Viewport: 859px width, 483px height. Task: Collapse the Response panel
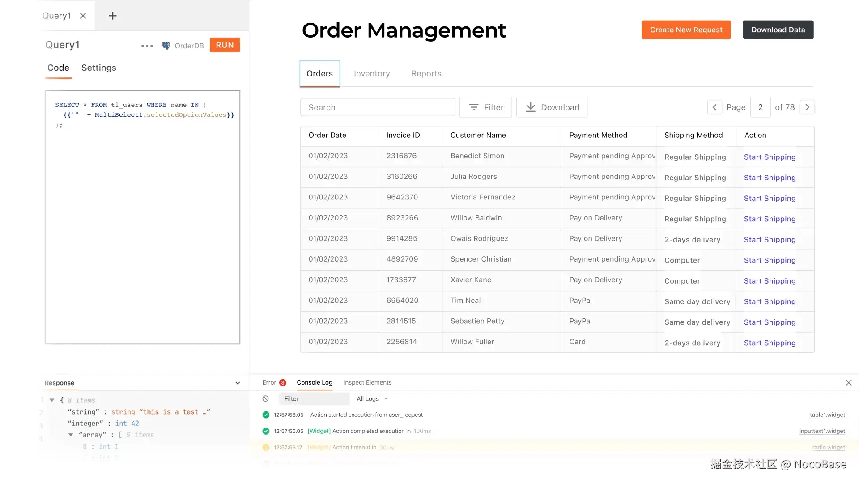pyautogui.click(x=238, y=383)
